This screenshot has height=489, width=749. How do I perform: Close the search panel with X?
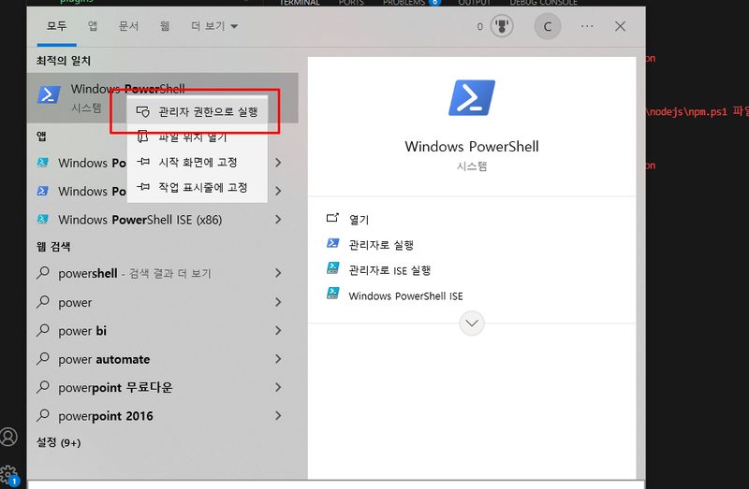coord(620,26)
